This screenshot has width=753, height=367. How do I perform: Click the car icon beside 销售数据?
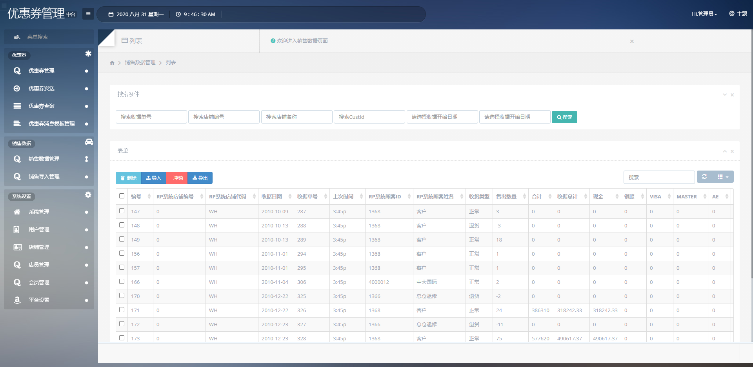(x=89, y=142)
